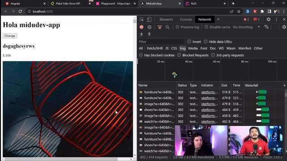Enable the Disable cache checkbox
Image resolution: width=287 pixels, height=161 pixels.
tap(206, 27)
